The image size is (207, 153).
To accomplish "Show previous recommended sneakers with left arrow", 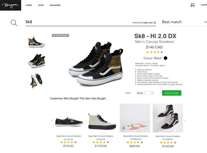I will click(x=51, y=120).
